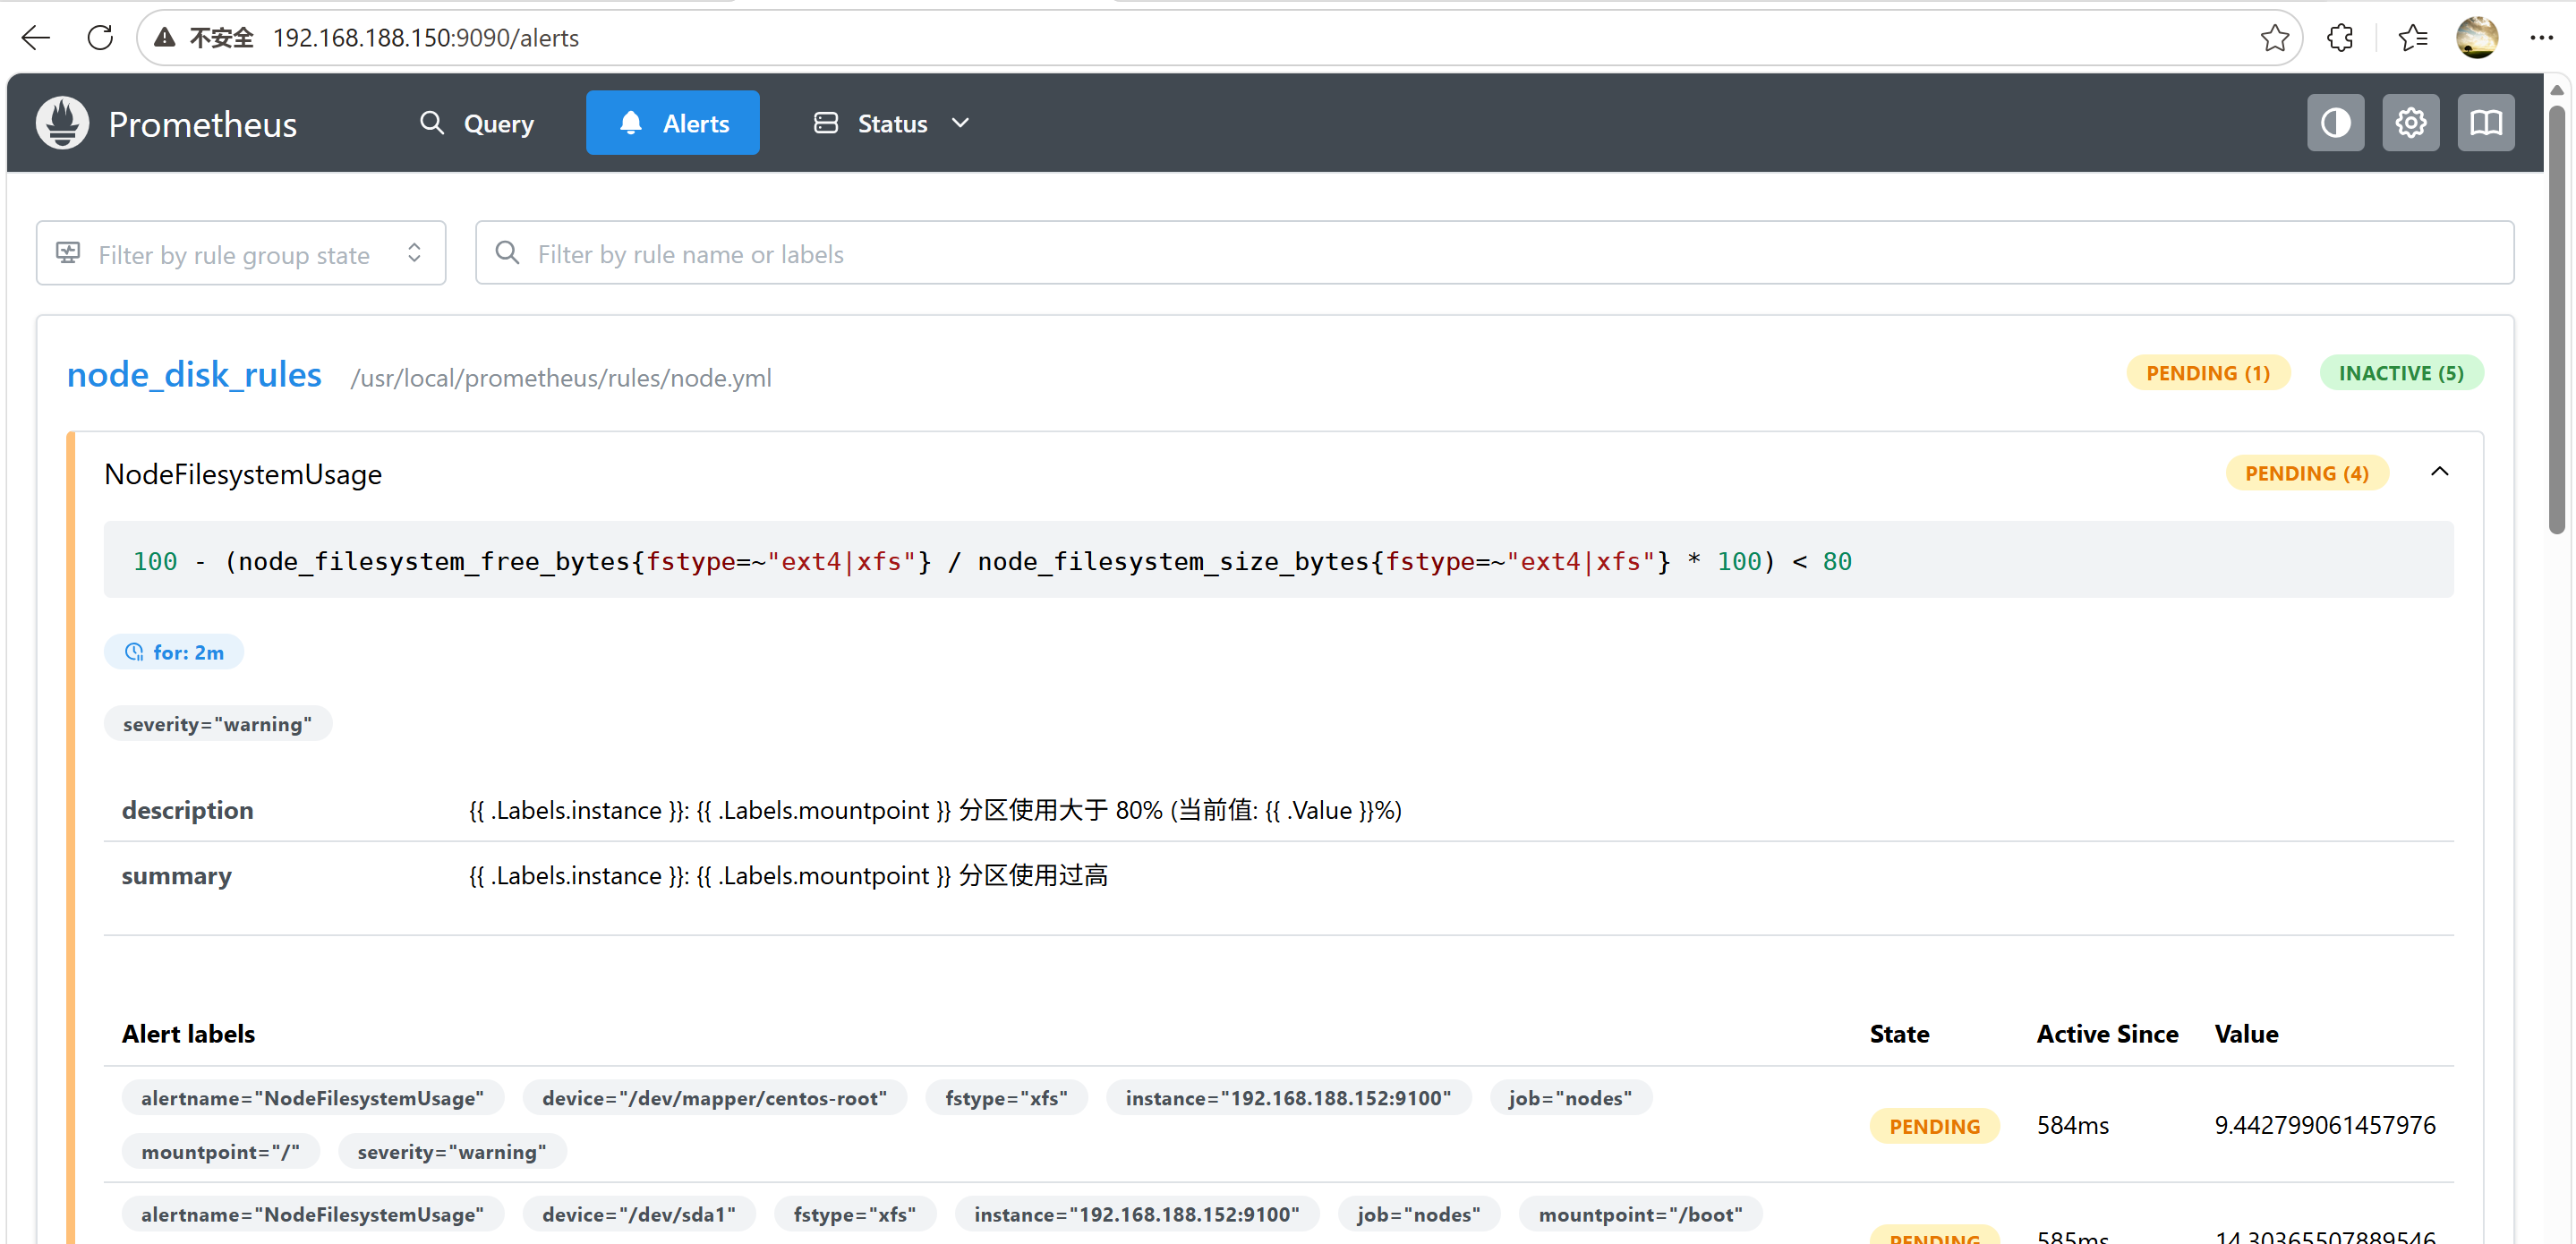Open the Prometheus settings gear
This screenshot has height=1244, width=2576.
point(2410,123)
